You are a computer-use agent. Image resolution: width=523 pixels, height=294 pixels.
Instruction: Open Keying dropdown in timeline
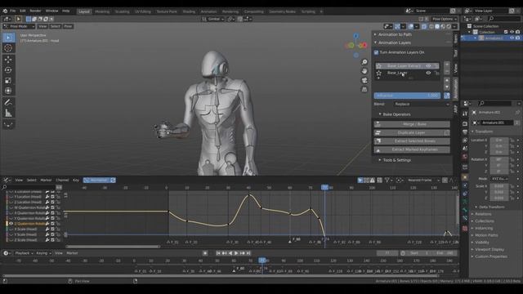pos(43,253)
